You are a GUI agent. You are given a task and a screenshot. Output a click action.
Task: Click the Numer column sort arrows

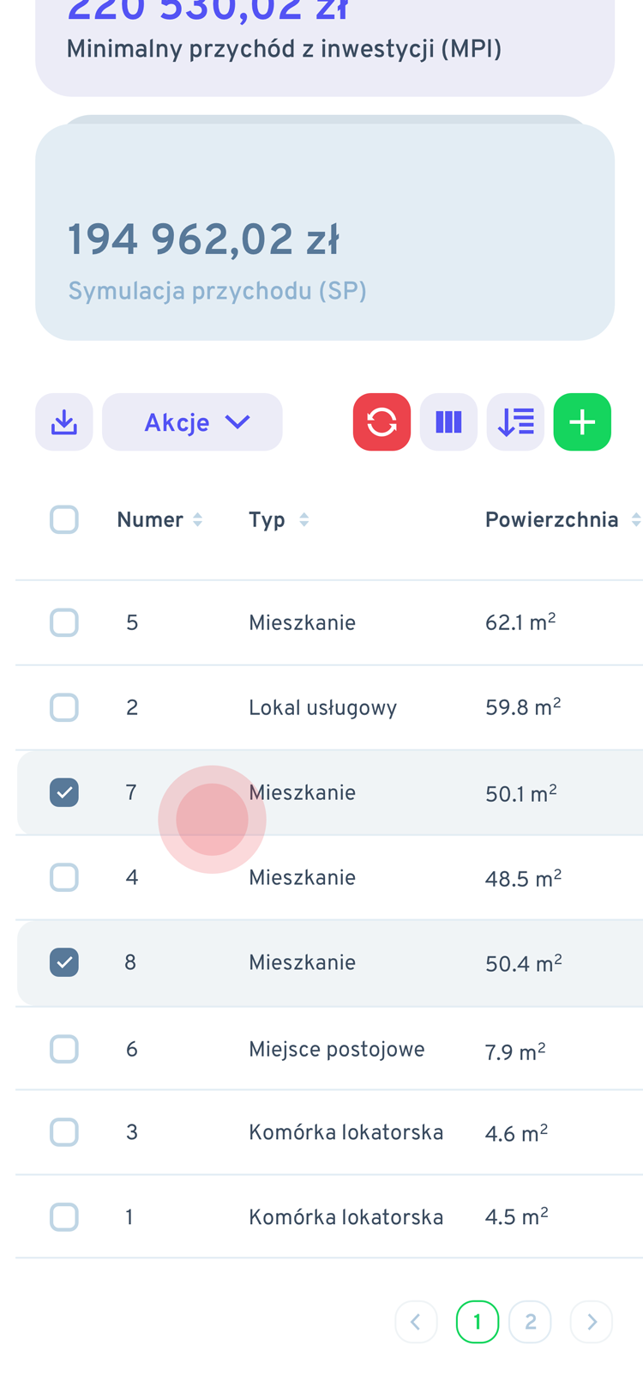(198, 520)
